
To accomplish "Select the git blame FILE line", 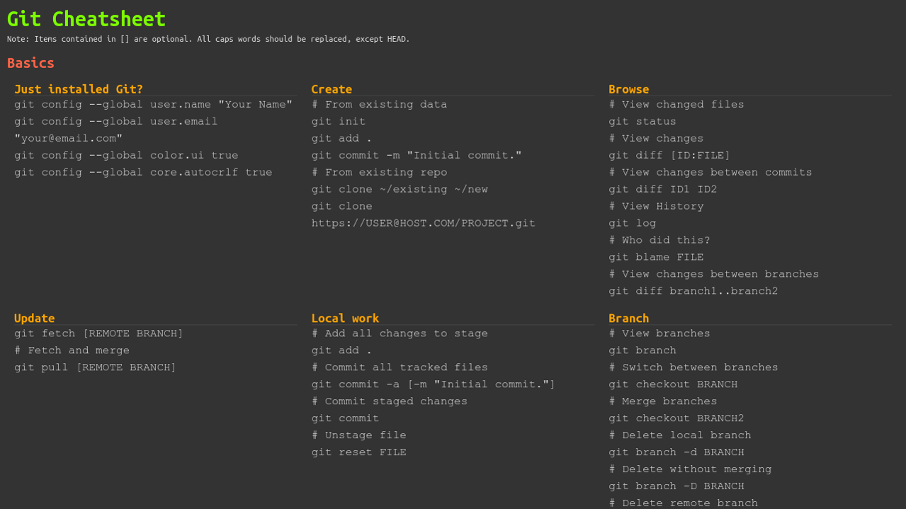I will tap(655, 258).
